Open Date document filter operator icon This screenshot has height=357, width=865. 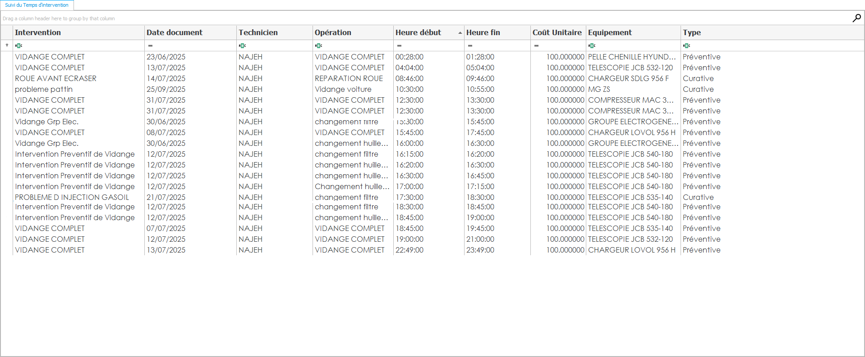click(151, 45)
